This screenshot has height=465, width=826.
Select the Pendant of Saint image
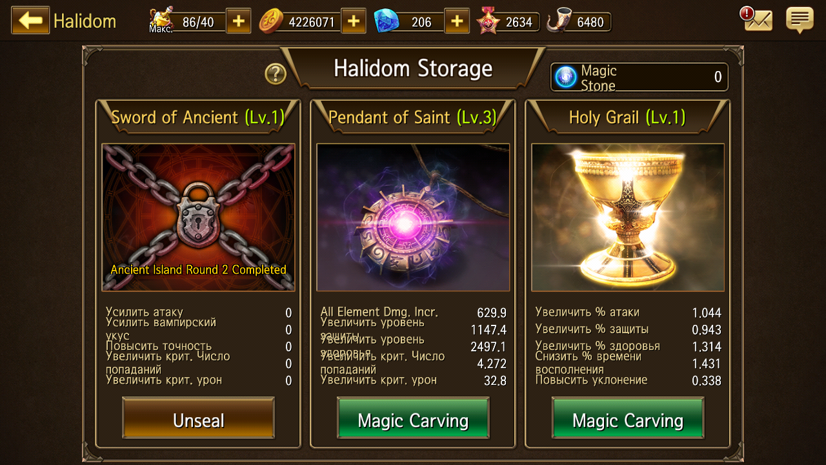point(413,217)
